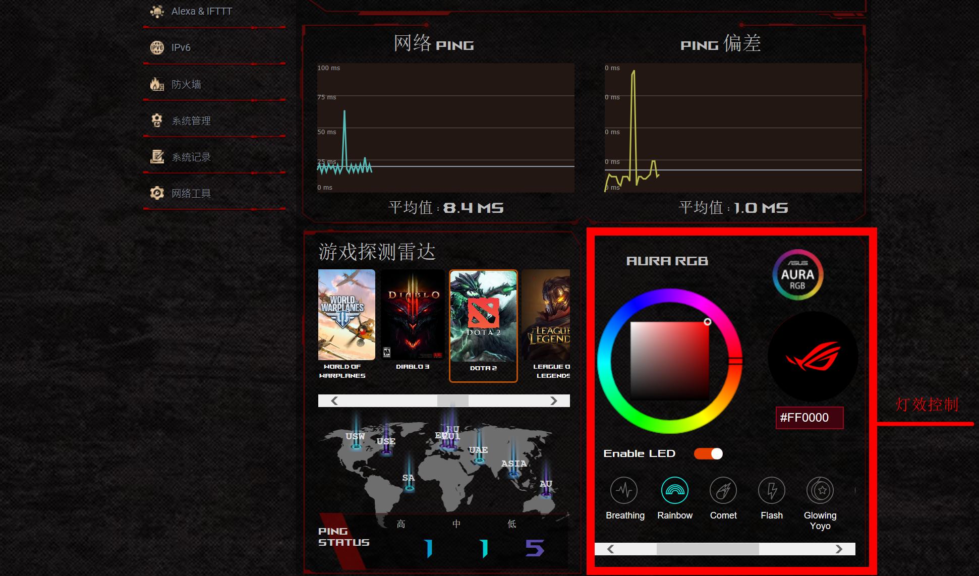Click the ROG logo color preview
Image resolution: width=979 pixels, height=576 pixels.
(x=813, y=357)
